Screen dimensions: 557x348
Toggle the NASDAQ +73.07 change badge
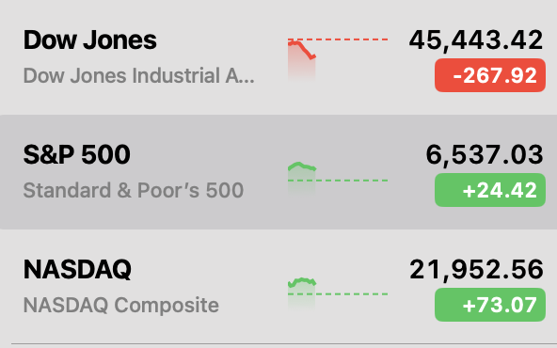tap(490, 305)
